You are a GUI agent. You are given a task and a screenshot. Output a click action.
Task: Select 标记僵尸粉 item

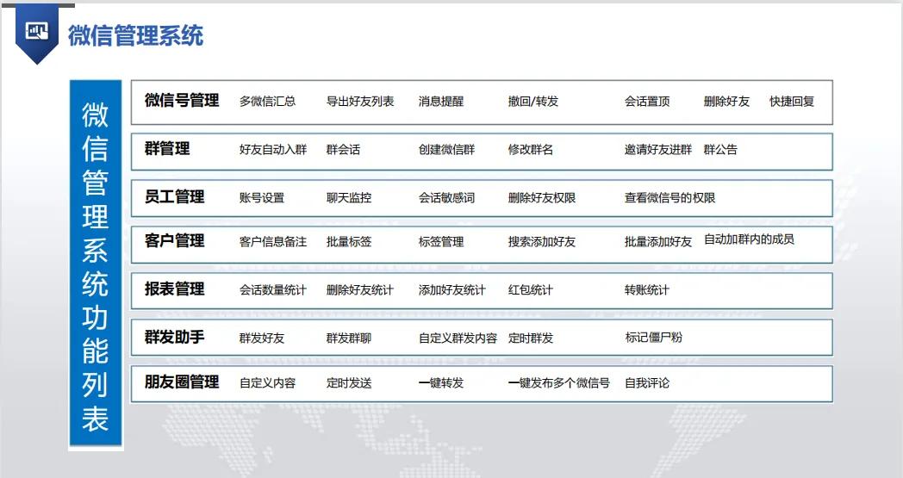point(654,338)
